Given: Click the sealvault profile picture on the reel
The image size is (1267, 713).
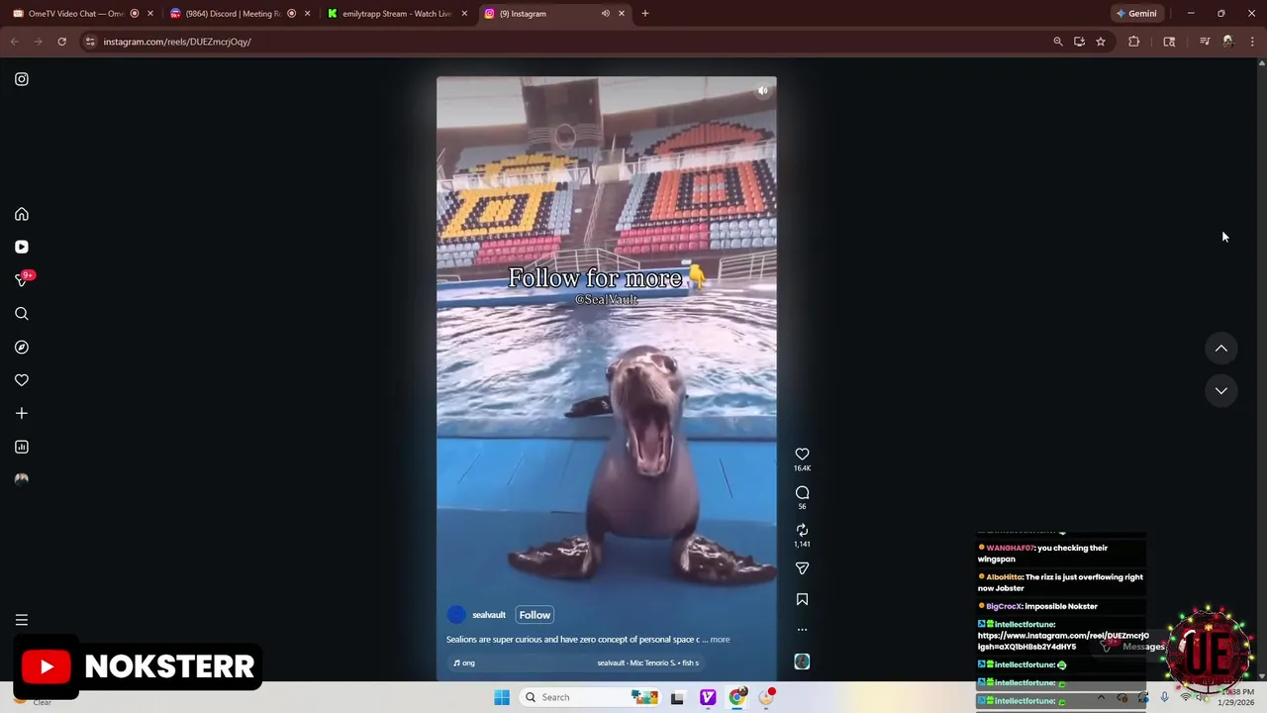Looking at the screenshot, I should coord(456,615).
